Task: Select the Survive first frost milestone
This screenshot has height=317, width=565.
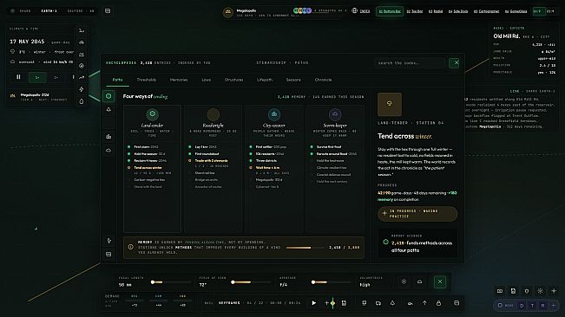Action: [329, 146]
